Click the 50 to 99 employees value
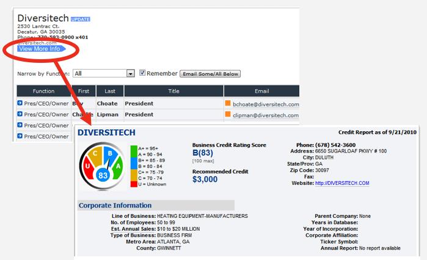This screenshot has width=427, height=260. coord(166,223)
